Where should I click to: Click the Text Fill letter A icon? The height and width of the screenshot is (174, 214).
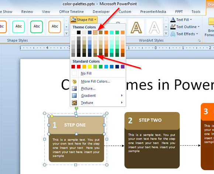pyautogui.click(x=173, y=20)
